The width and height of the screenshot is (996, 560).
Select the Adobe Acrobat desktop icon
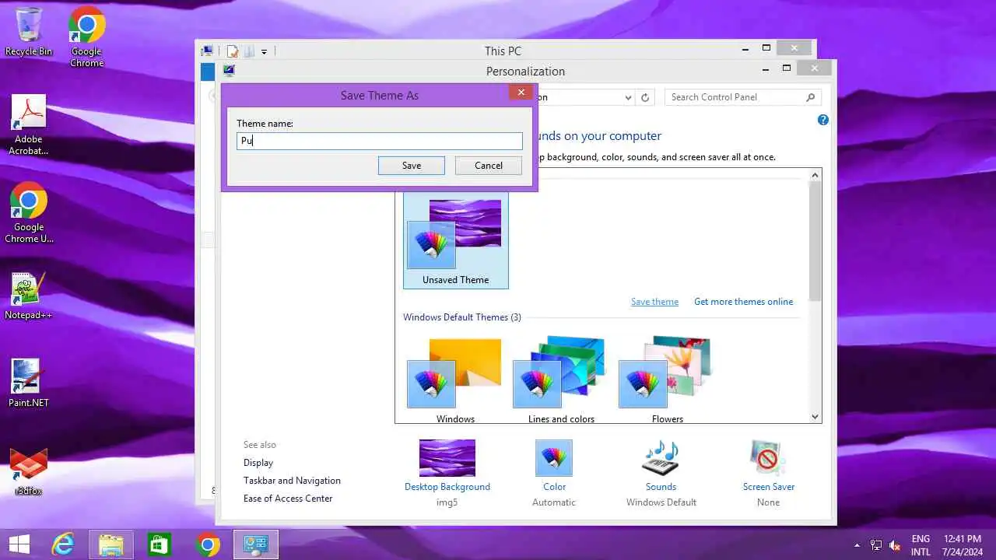(x=29, y=124)
